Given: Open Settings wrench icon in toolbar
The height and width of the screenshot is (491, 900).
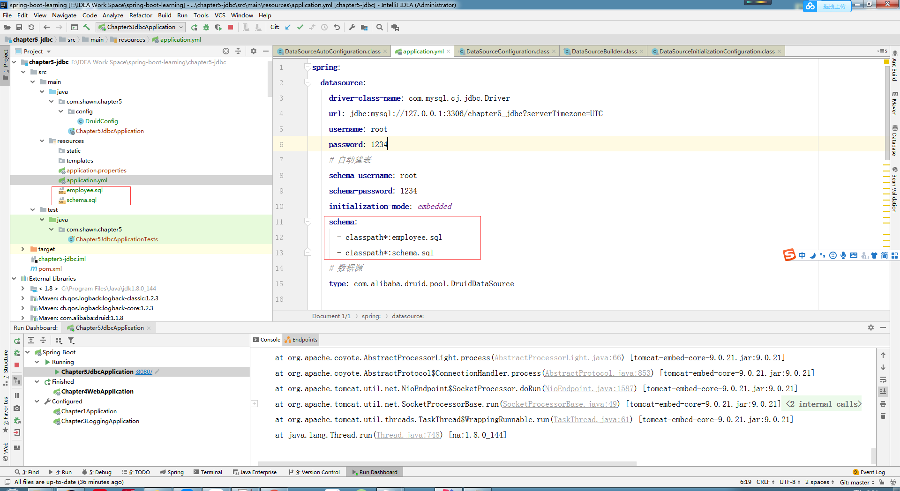Looking at the screenshot, I should (x=352, y=27).
